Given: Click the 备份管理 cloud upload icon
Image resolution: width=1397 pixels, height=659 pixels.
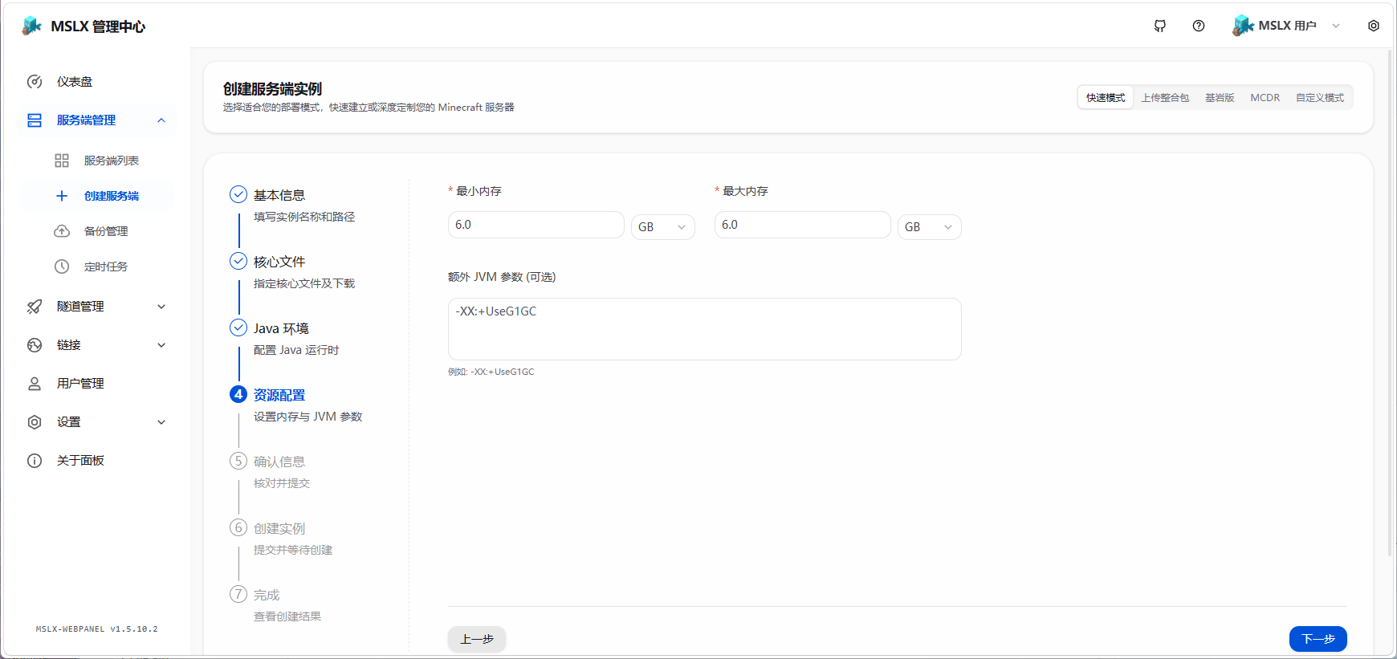Looking at the screenshot, I should pyautogui.click(x=62, y=231).
